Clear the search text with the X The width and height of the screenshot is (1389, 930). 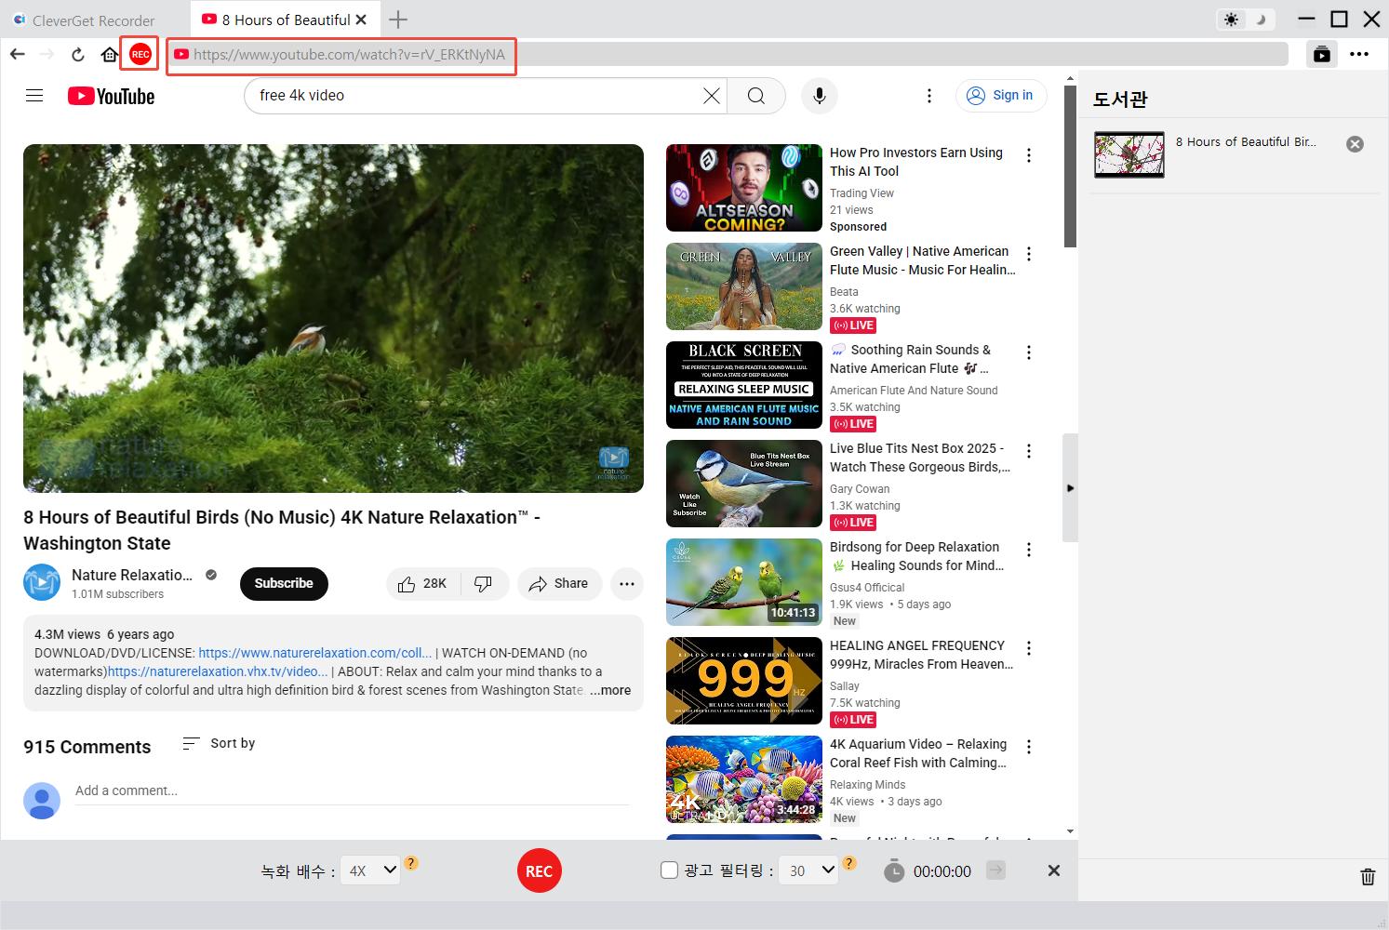tap(712, 95)
